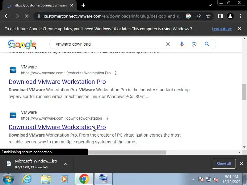Bookmark this page with the star
This screenshot has width=247, height=185.
coord(208,16)
